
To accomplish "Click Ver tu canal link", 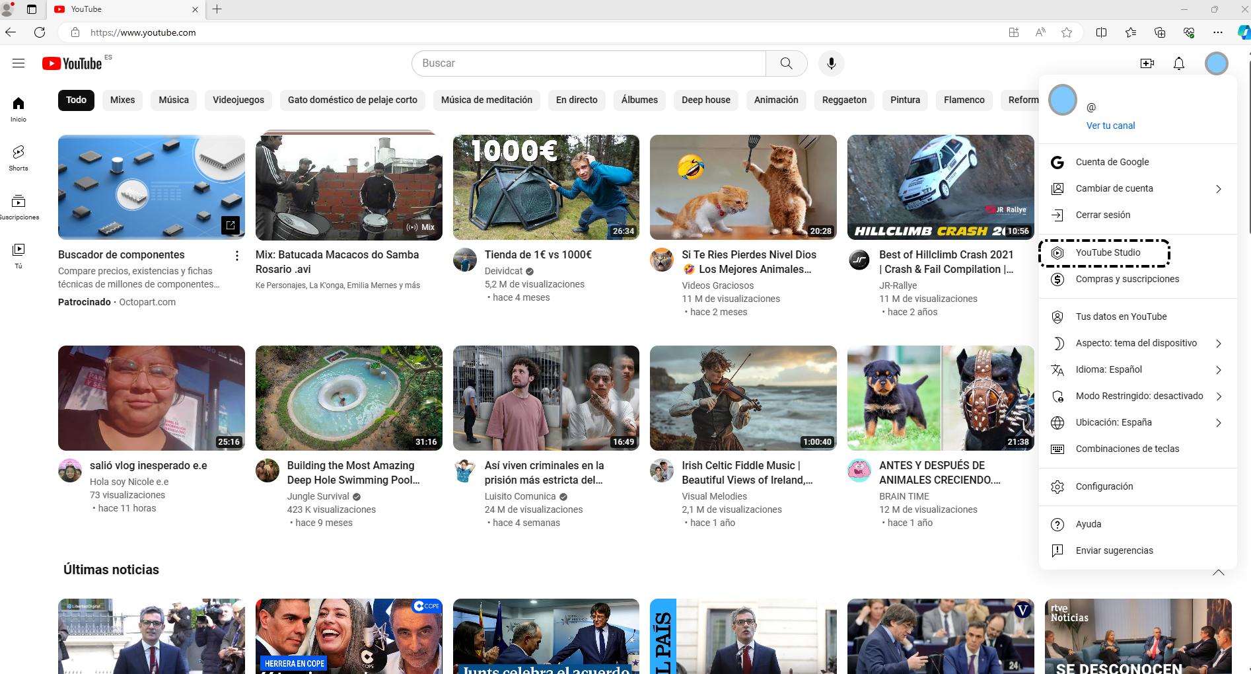I will pos(1110,126).
